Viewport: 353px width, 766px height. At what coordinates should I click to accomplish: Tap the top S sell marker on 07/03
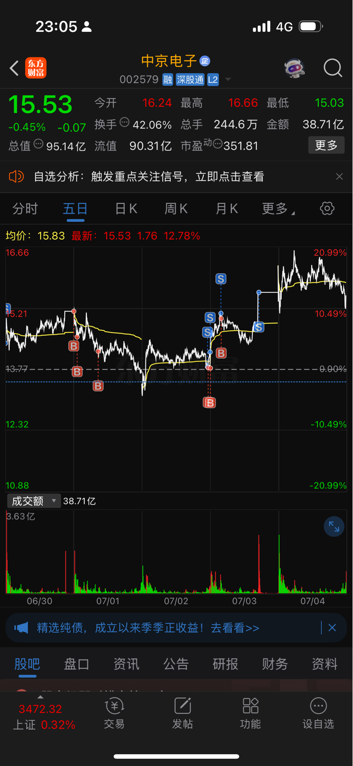221,279
